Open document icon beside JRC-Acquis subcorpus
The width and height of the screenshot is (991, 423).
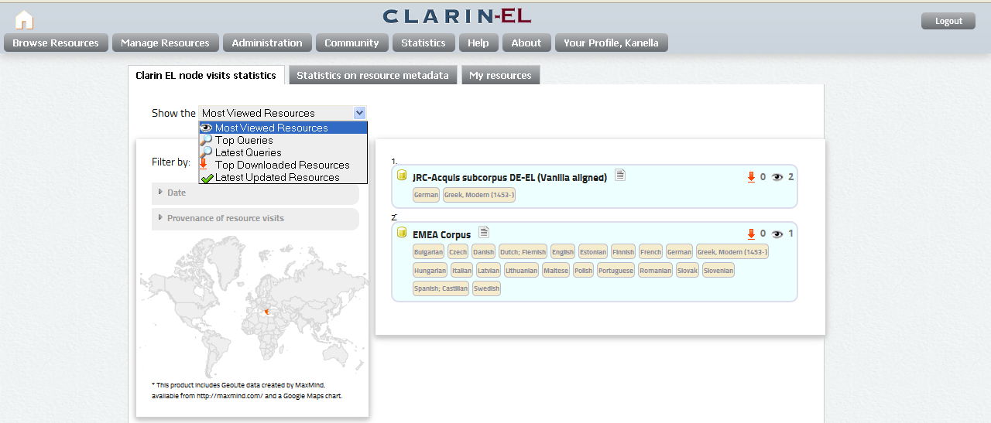click(x=620, y=176)
